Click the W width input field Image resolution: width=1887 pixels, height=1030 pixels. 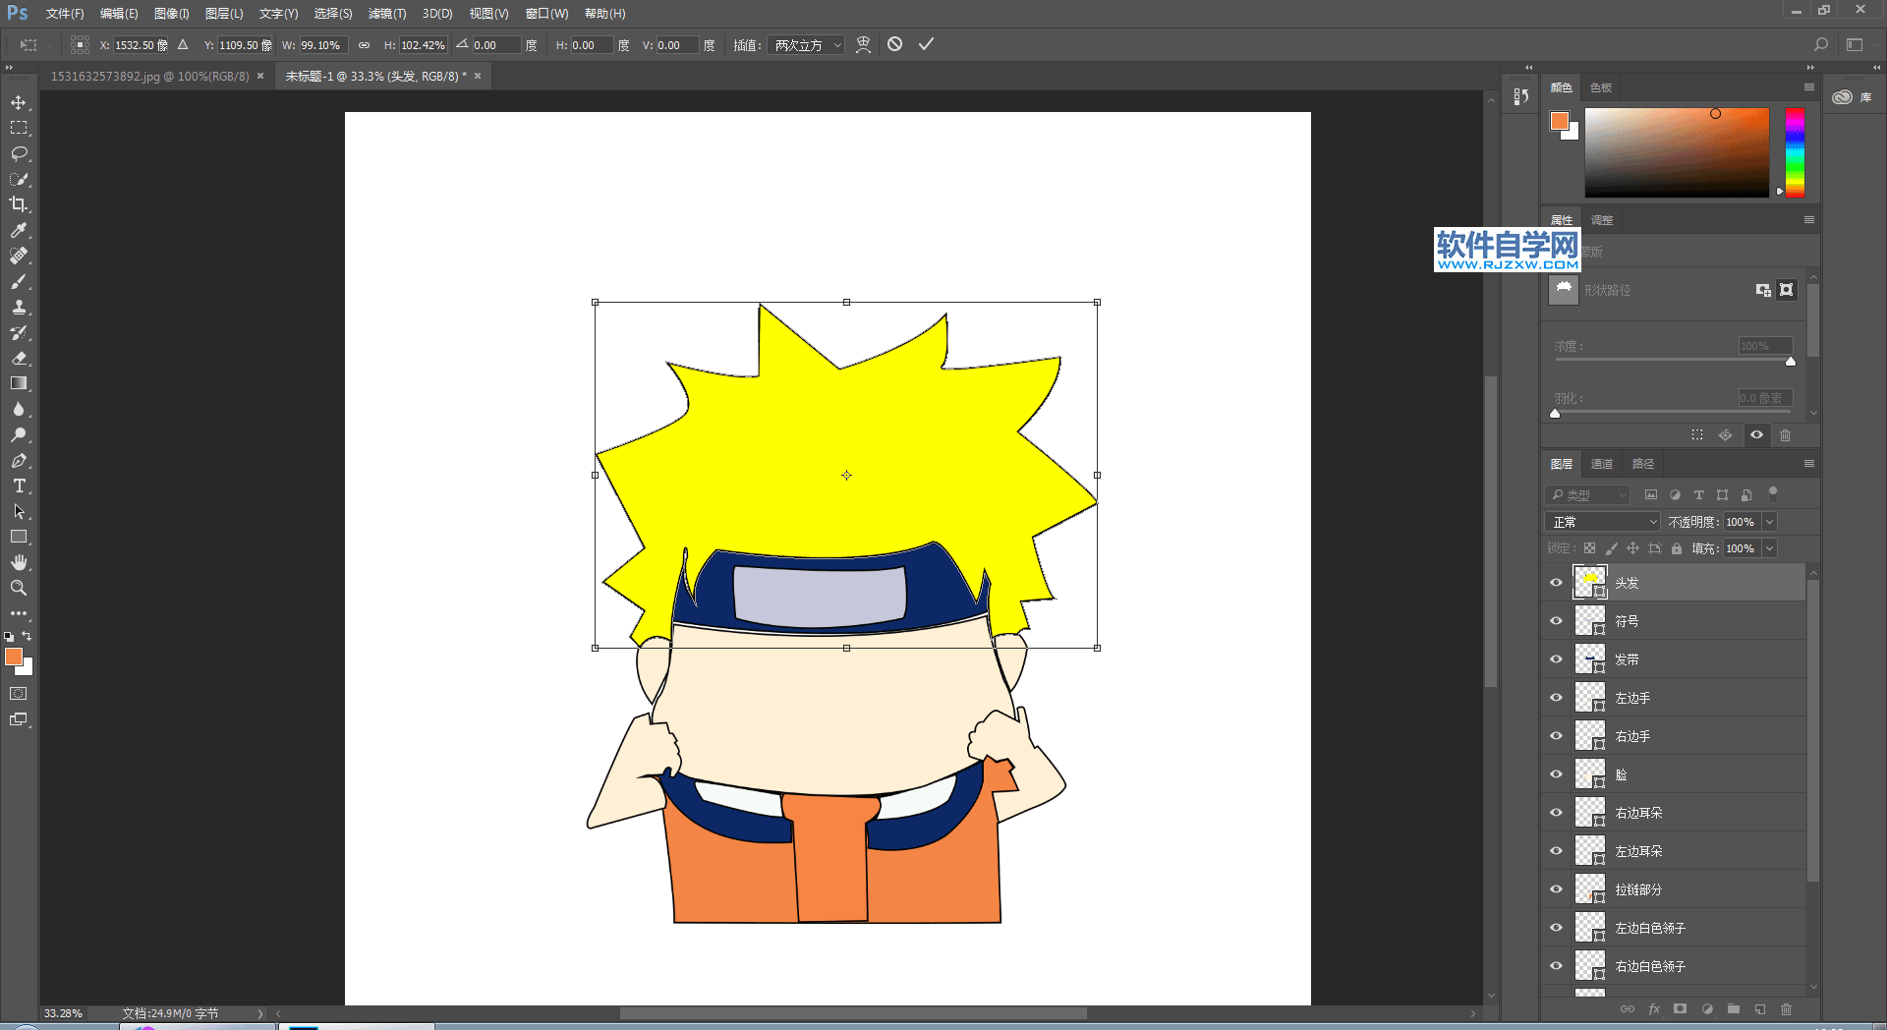click(x=322, y=45)
